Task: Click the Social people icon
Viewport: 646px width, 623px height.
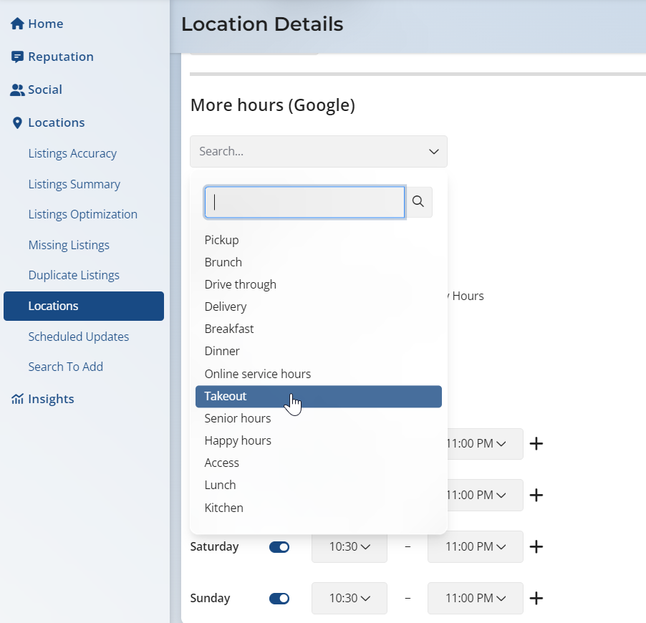Action: (x=17, y=90)
